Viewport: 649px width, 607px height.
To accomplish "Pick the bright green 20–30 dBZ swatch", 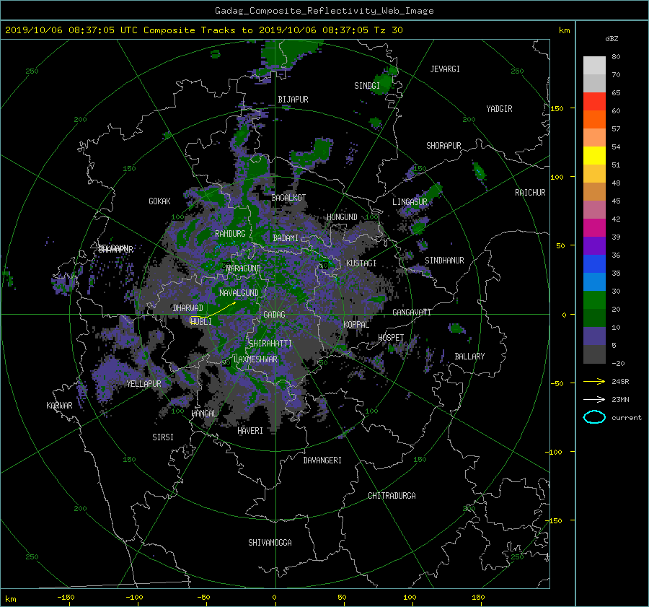I will coord(594,300).
